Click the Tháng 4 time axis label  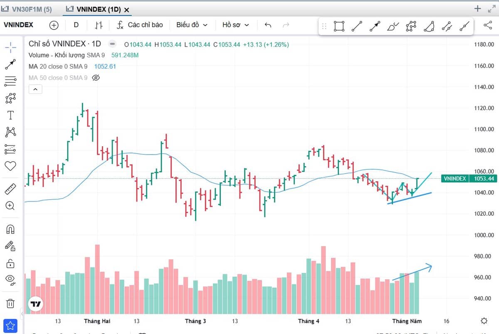[x=309, y=321]
